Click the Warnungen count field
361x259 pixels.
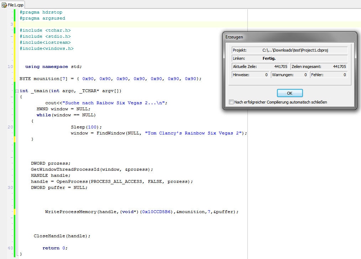point(289,75)
